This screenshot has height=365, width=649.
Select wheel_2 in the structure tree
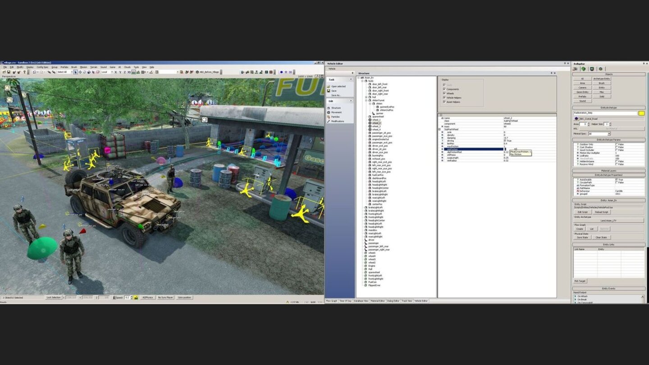376,123
